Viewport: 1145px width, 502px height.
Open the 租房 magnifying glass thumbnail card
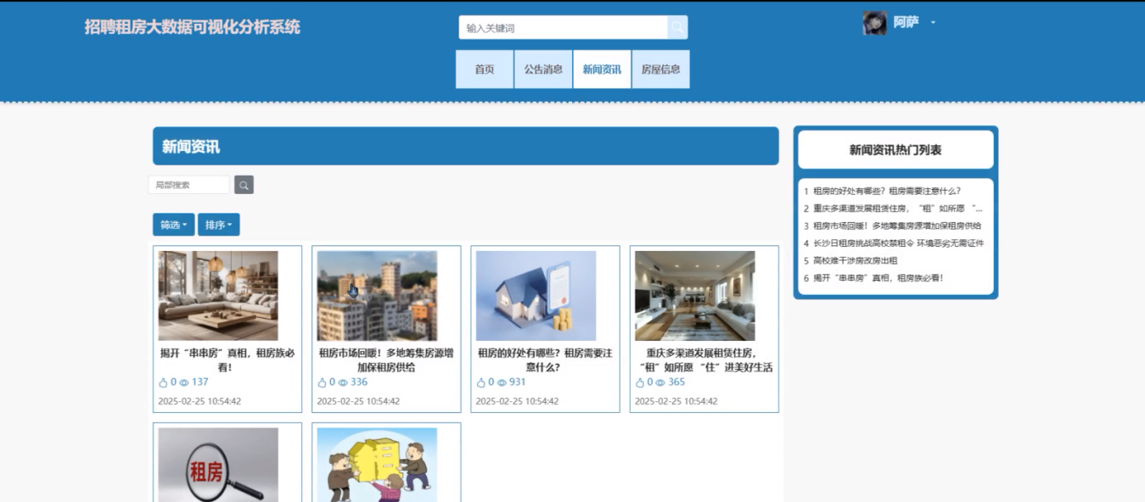(218, 465)
